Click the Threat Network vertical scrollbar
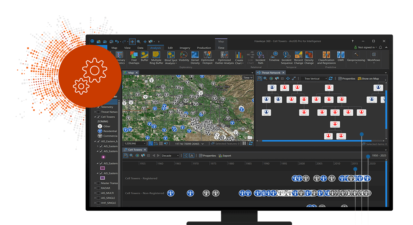 coord(386,109)
